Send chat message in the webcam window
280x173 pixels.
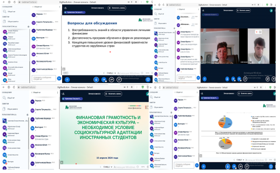(198, 77)
